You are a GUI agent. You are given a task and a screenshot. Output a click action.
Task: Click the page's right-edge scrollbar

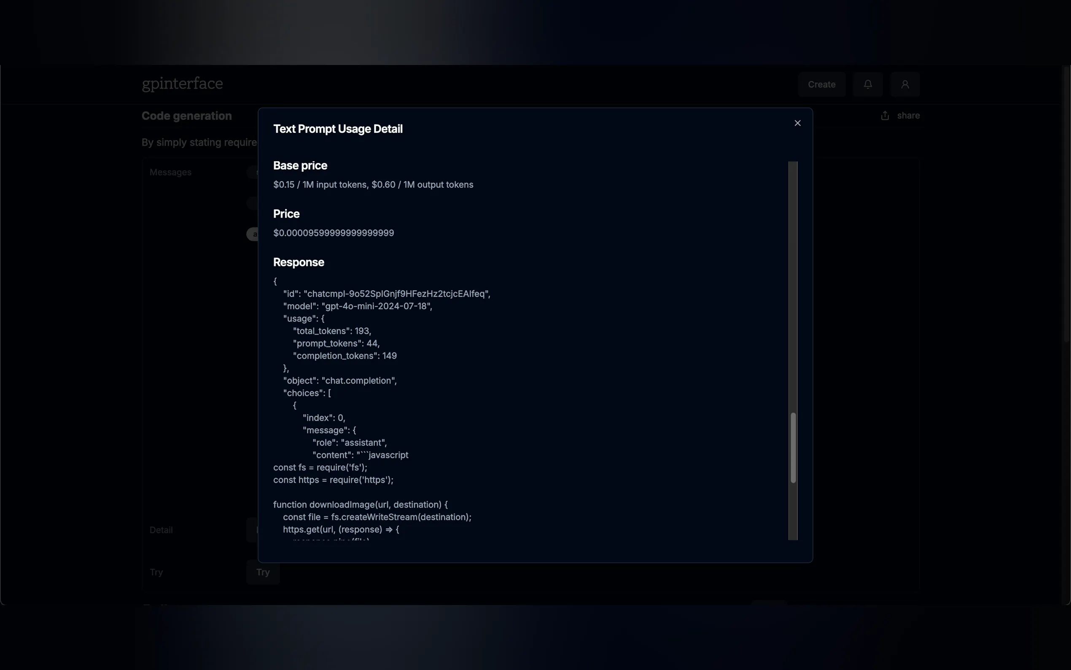point(1066,204)
